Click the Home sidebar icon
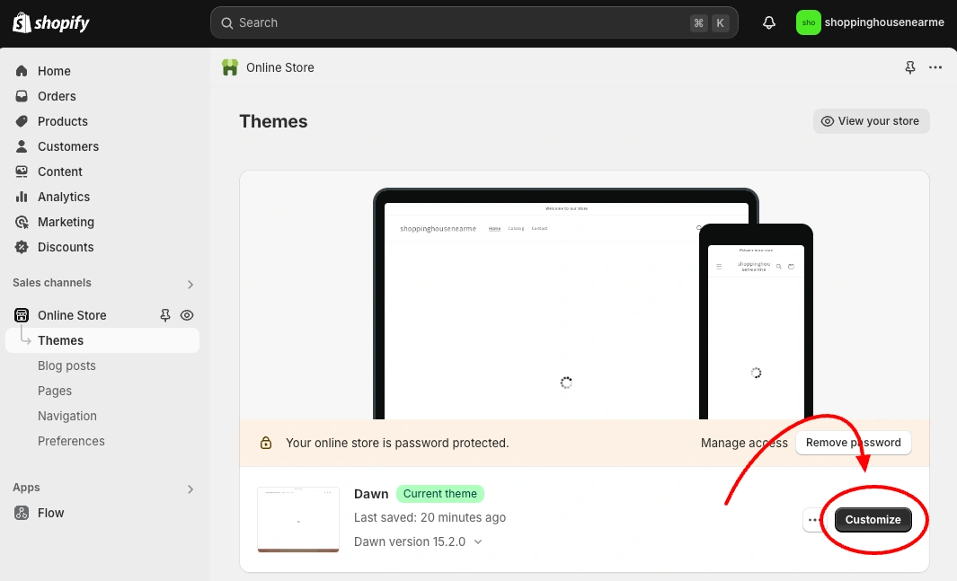Screen dimensions: 957x581 click(22, 71)
